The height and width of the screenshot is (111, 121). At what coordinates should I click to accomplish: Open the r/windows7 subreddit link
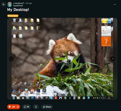click(x=18, y=3)
